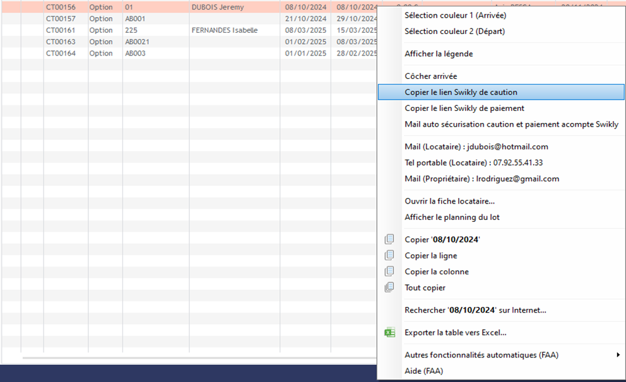Click contract cell CT00156

tap(61, 7)
